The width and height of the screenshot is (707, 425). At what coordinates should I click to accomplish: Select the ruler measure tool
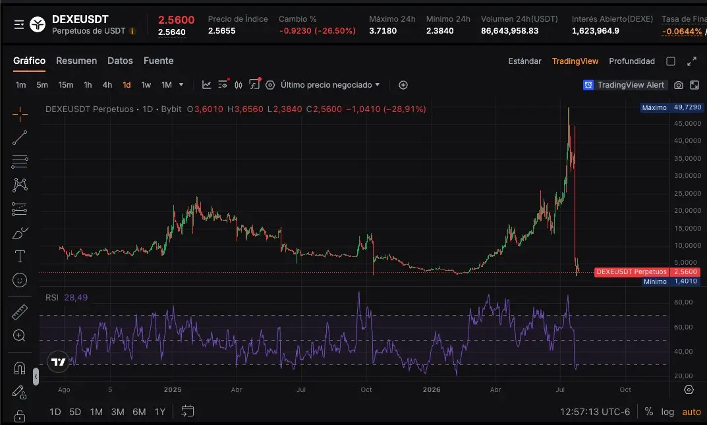coord(20,312)
